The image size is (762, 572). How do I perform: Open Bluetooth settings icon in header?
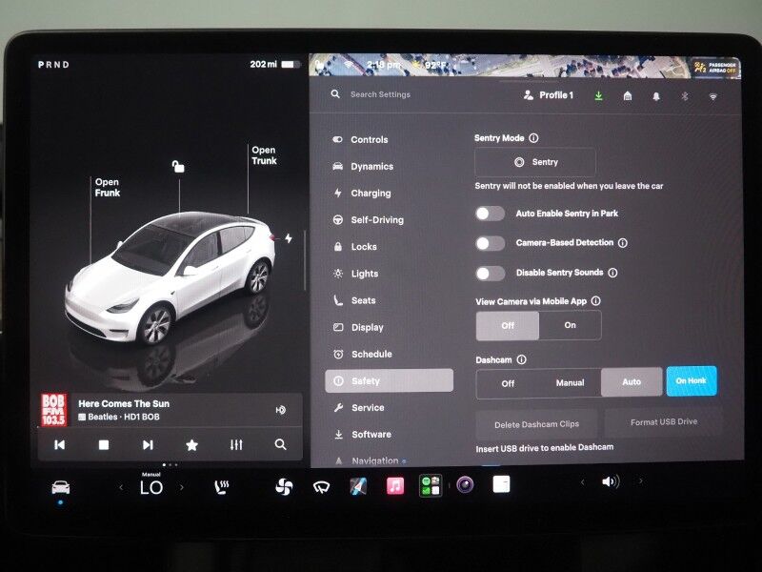pyautogui.click(x=685, y=96)
